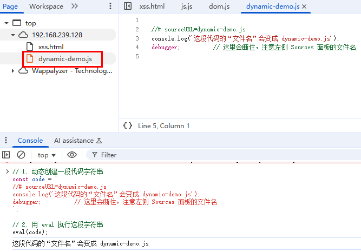The image size is (361, 252).
Task: Toggle the navigator sidebar hide icon
Action: 128,6
